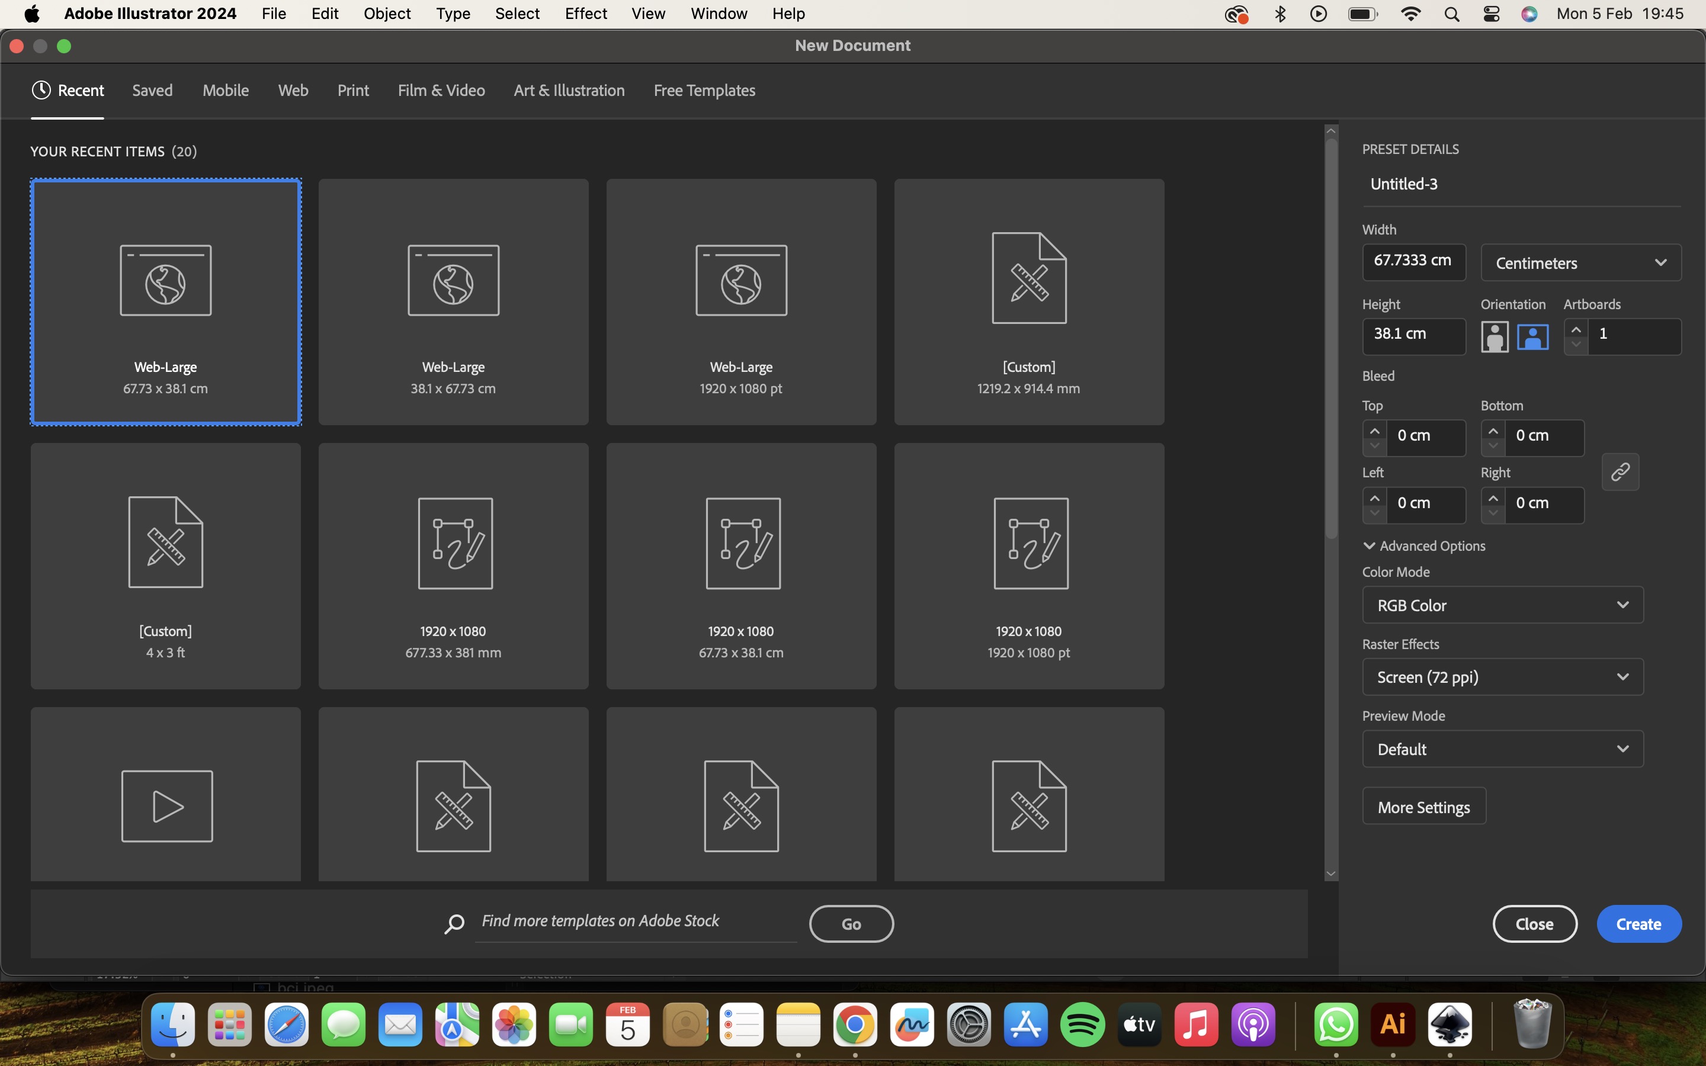Click the More Settings button
Screen dimensions: 1706x1066
coord(1424,807)
